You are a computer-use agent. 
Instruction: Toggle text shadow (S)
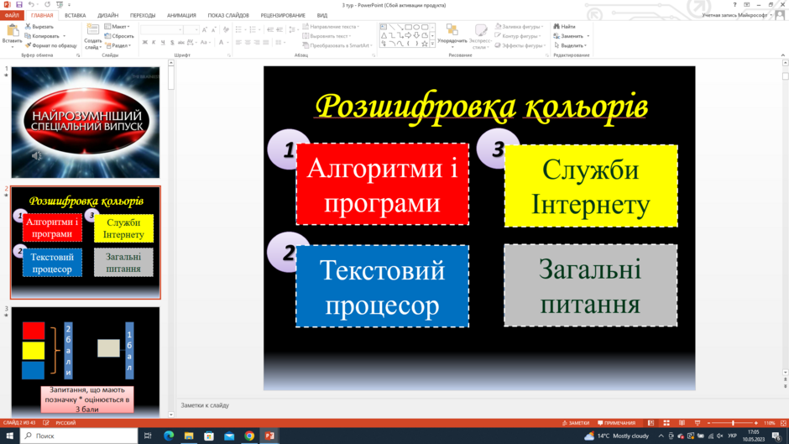172,43
